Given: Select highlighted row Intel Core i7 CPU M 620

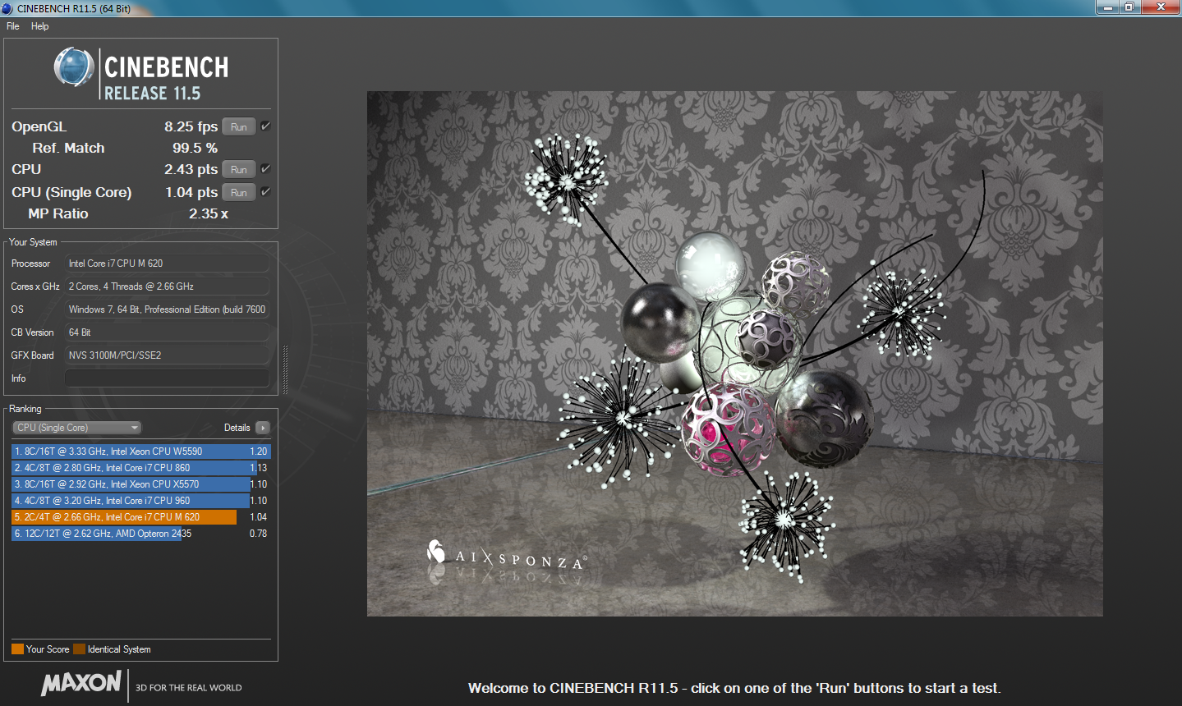Looking at the screenshot, I should click(x=140, y=517).
